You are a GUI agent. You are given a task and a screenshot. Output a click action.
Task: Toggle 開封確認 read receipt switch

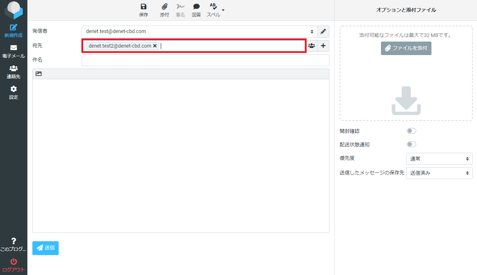[x=412, y=131]
